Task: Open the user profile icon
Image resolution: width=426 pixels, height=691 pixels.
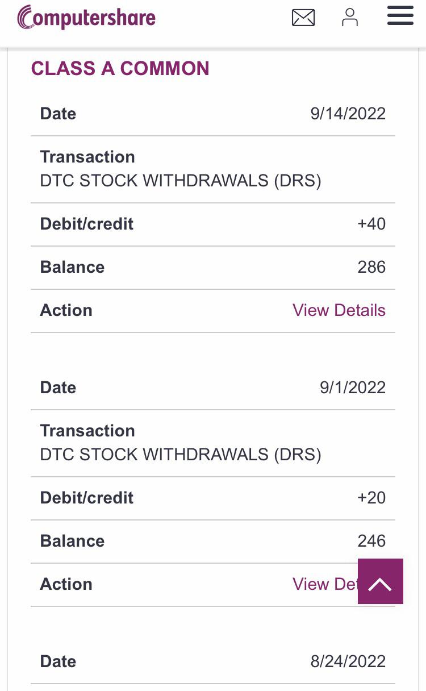Action: (x=350, y=17)
